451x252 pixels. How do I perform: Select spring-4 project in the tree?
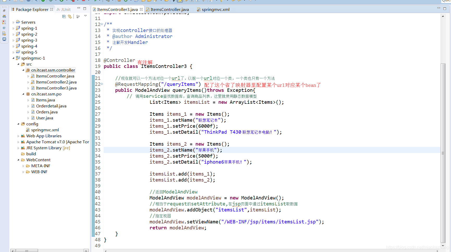pyautogui.click(x=29, y=46)
